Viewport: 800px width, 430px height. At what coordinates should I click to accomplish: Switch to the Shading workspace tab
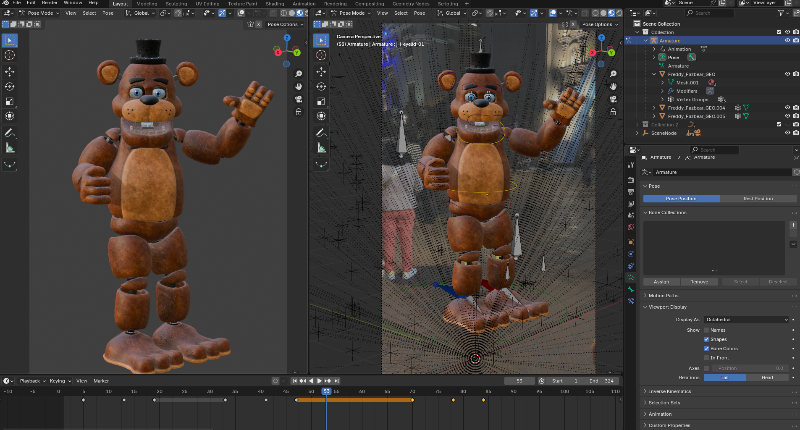(x=275, y=4)
